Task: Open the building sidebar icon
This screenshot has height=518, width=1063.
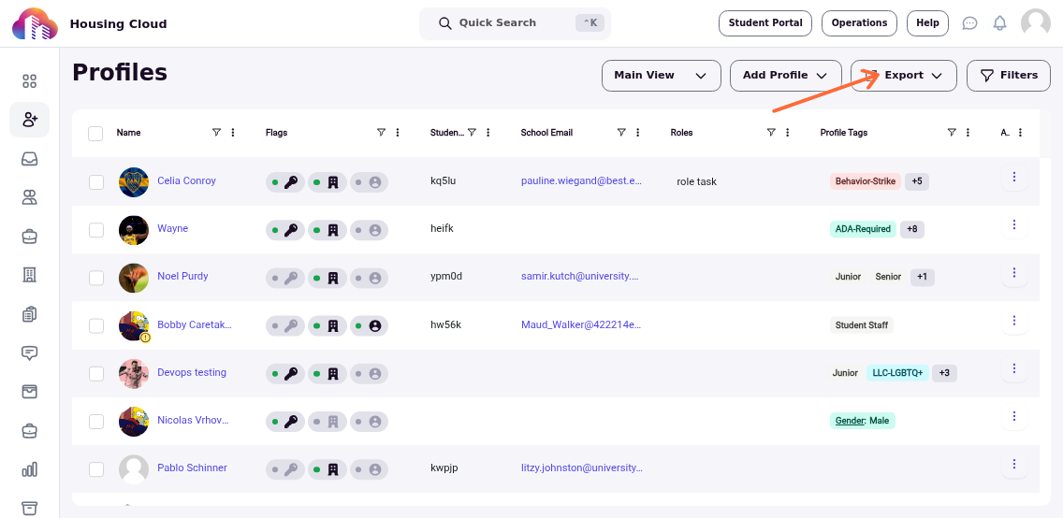Action: tap(29, 275)
